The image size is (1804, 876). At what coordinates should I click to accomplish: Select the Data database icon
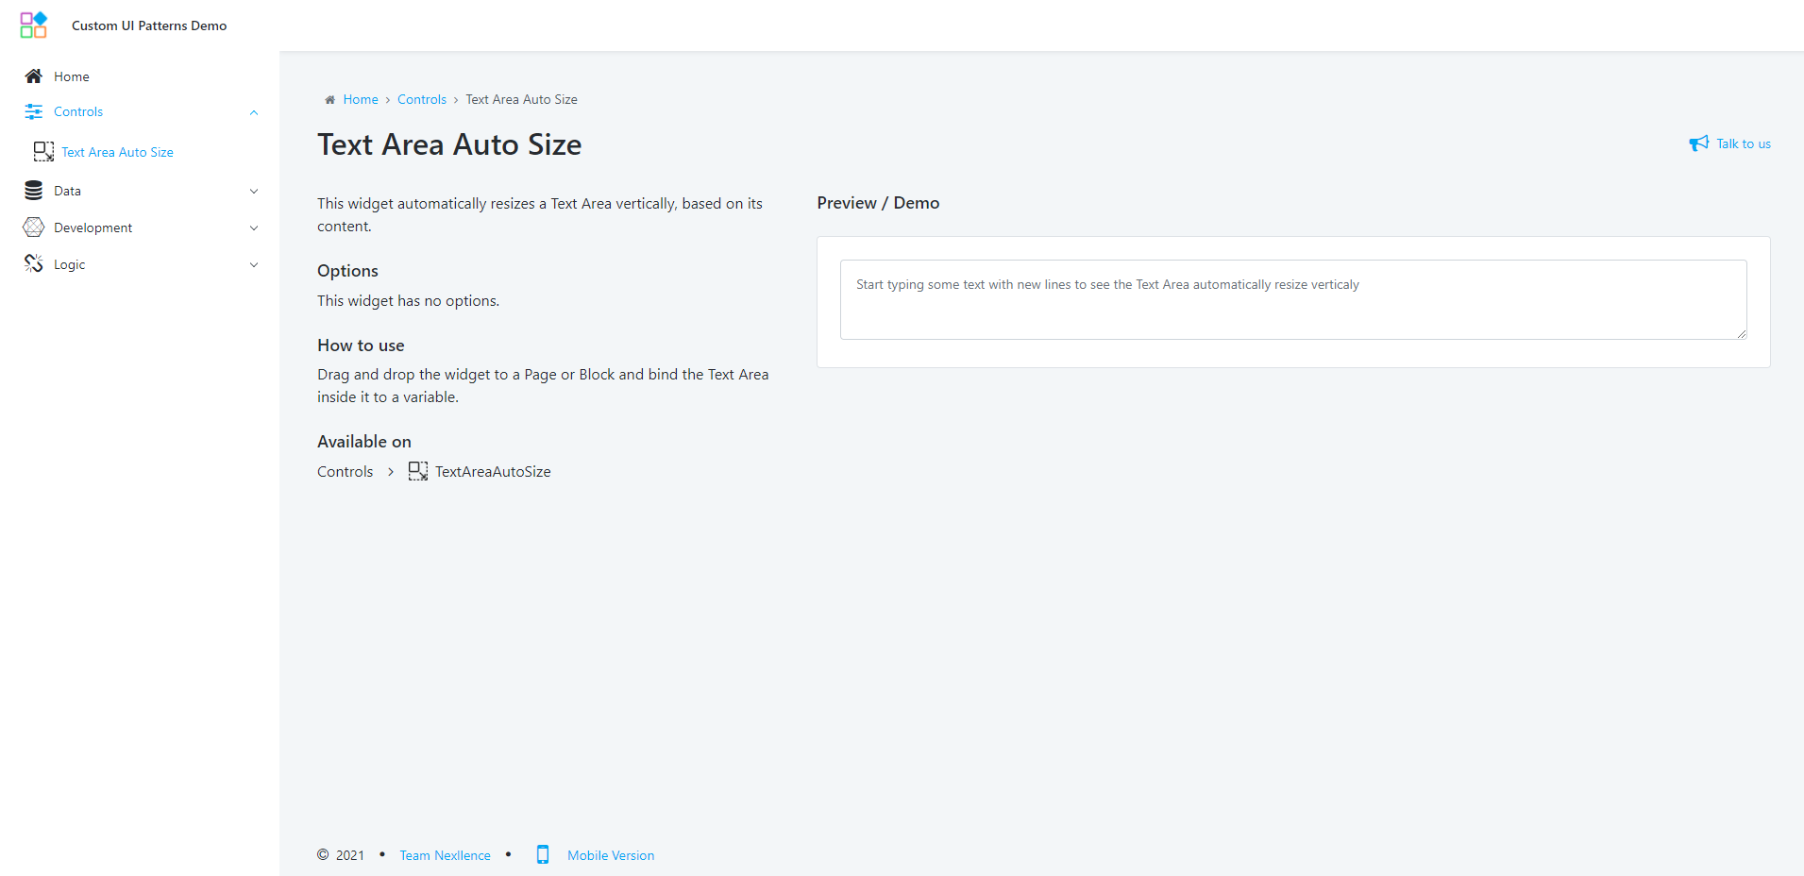tap(33, 190)
